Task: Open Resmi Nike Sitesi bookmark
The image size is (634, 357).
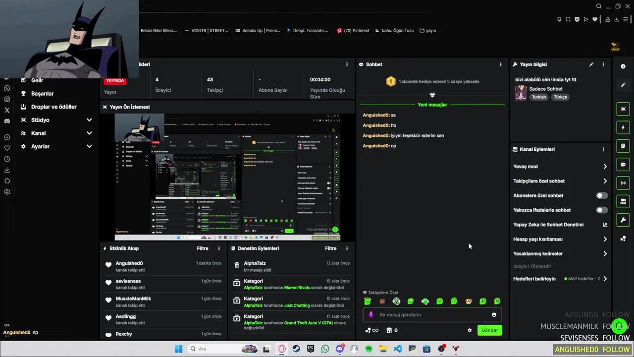Action: click(x=158, y=30)
